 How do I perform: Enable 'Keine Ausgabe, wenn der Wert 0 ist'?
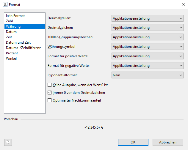[50, 85]
